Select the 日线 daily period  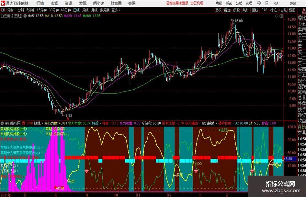tap(76, 10)
